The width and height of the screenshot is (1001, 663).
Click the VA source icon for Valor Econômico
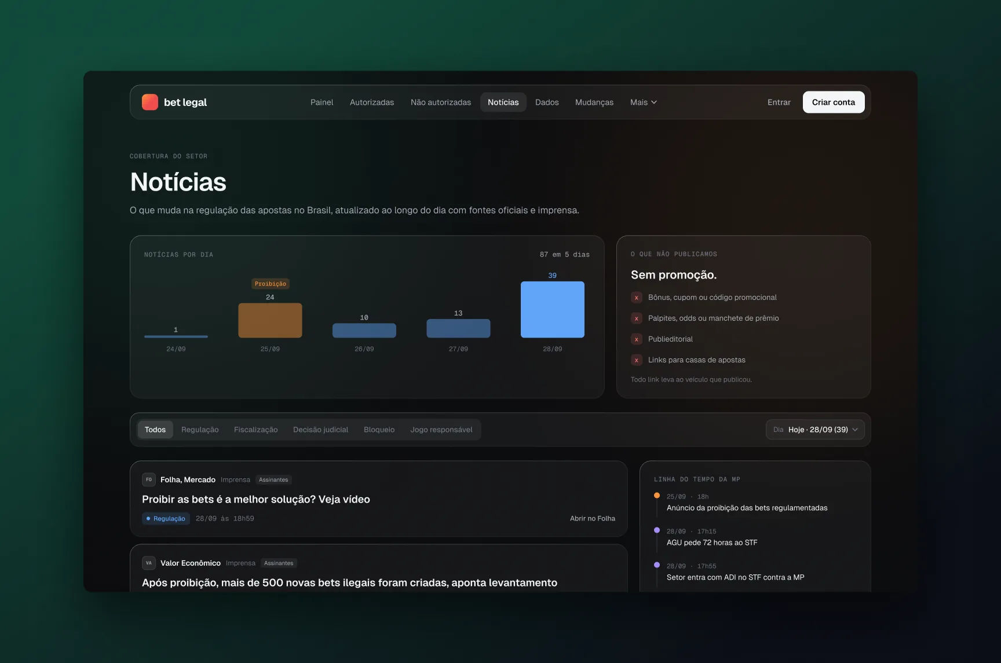[149, 563]
